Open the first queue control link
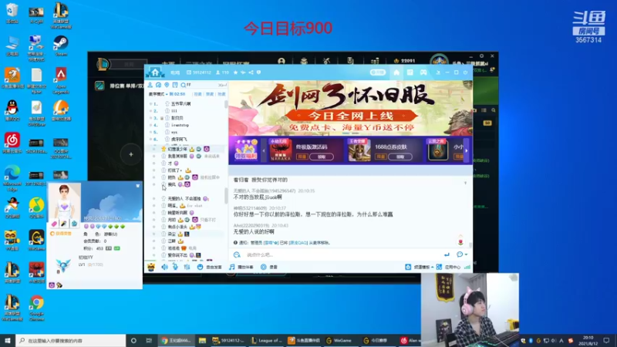The width and height of the screenshot is (617, 347). [197, 94]
